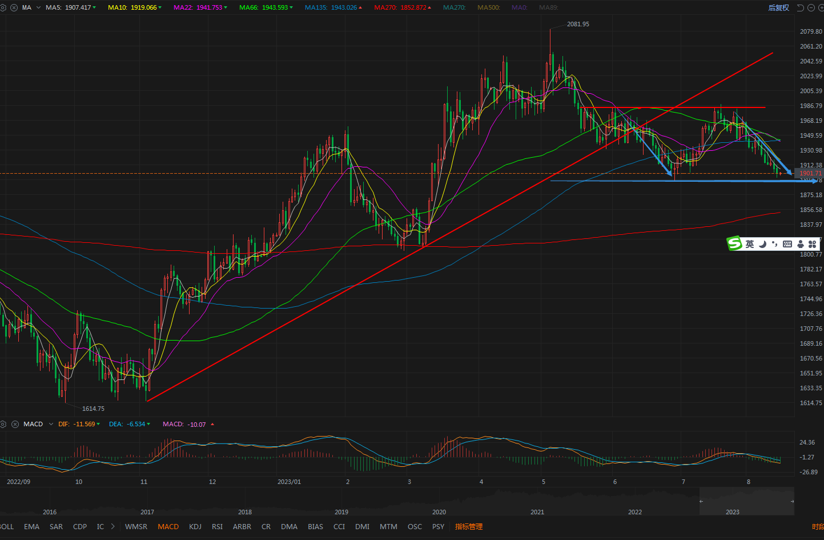Open the MACD panel settings gear
824x540 pixels.
3,424
